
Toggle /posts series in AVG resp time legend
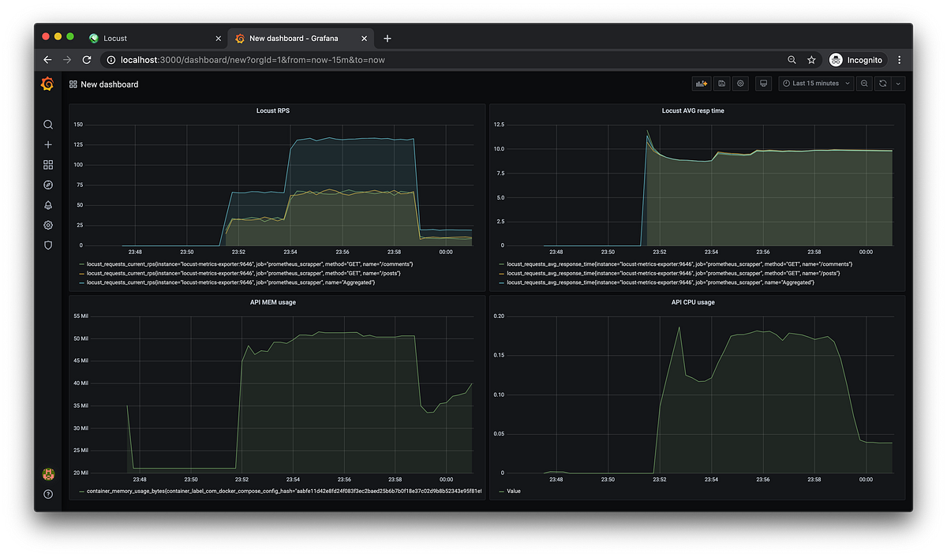coord(672,273)
